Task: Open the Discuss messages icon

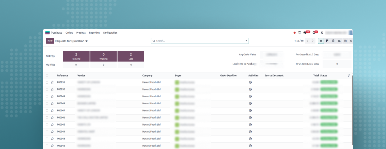Action: tap(305, 33)
